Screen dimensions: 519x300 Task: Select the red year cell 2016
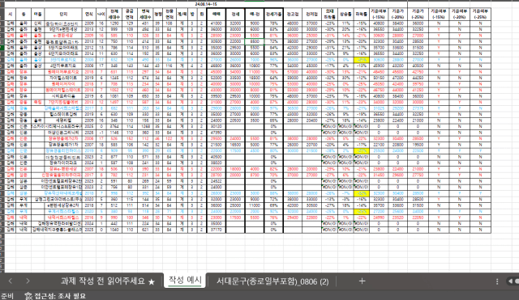[x=89, y=218]
